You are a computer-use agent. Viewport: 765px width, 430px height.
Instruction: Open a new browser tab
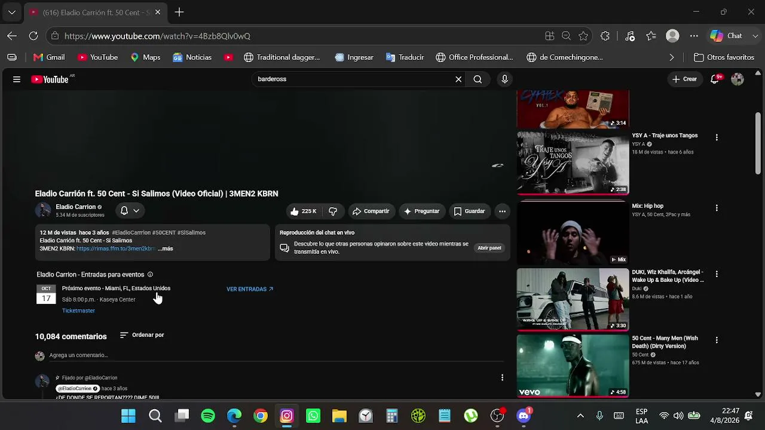click(x=179, y=12)
